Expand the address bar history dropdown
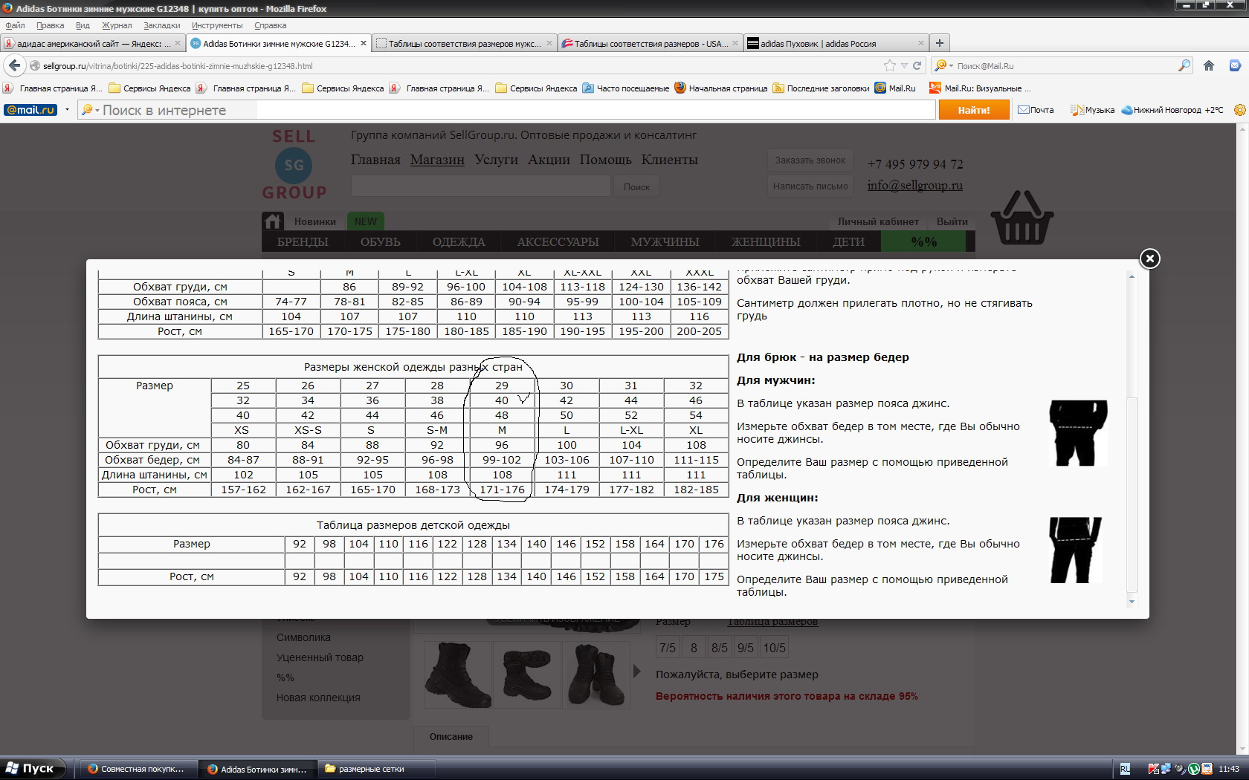1249x780 pixels. click(x=904, y=65)
